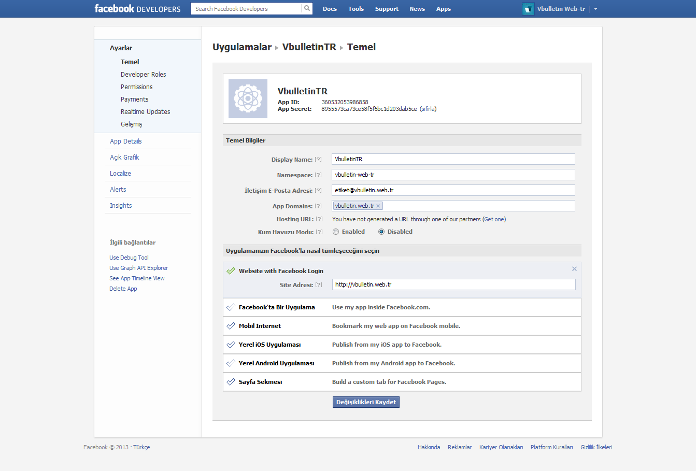Click the Sayfa Sekmesi checkmark icon

[231, 382]
